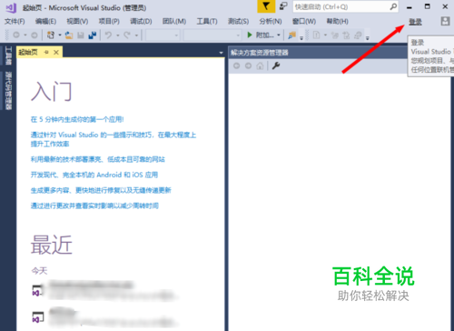
Task: Click the Save All toolbar icon
Action: (93, 35)
